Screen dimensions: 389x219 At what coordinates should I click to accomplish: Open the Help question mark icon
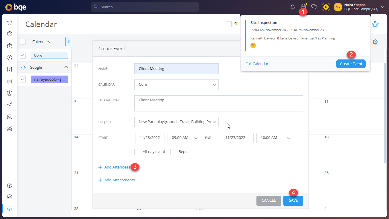coord(9,185)
